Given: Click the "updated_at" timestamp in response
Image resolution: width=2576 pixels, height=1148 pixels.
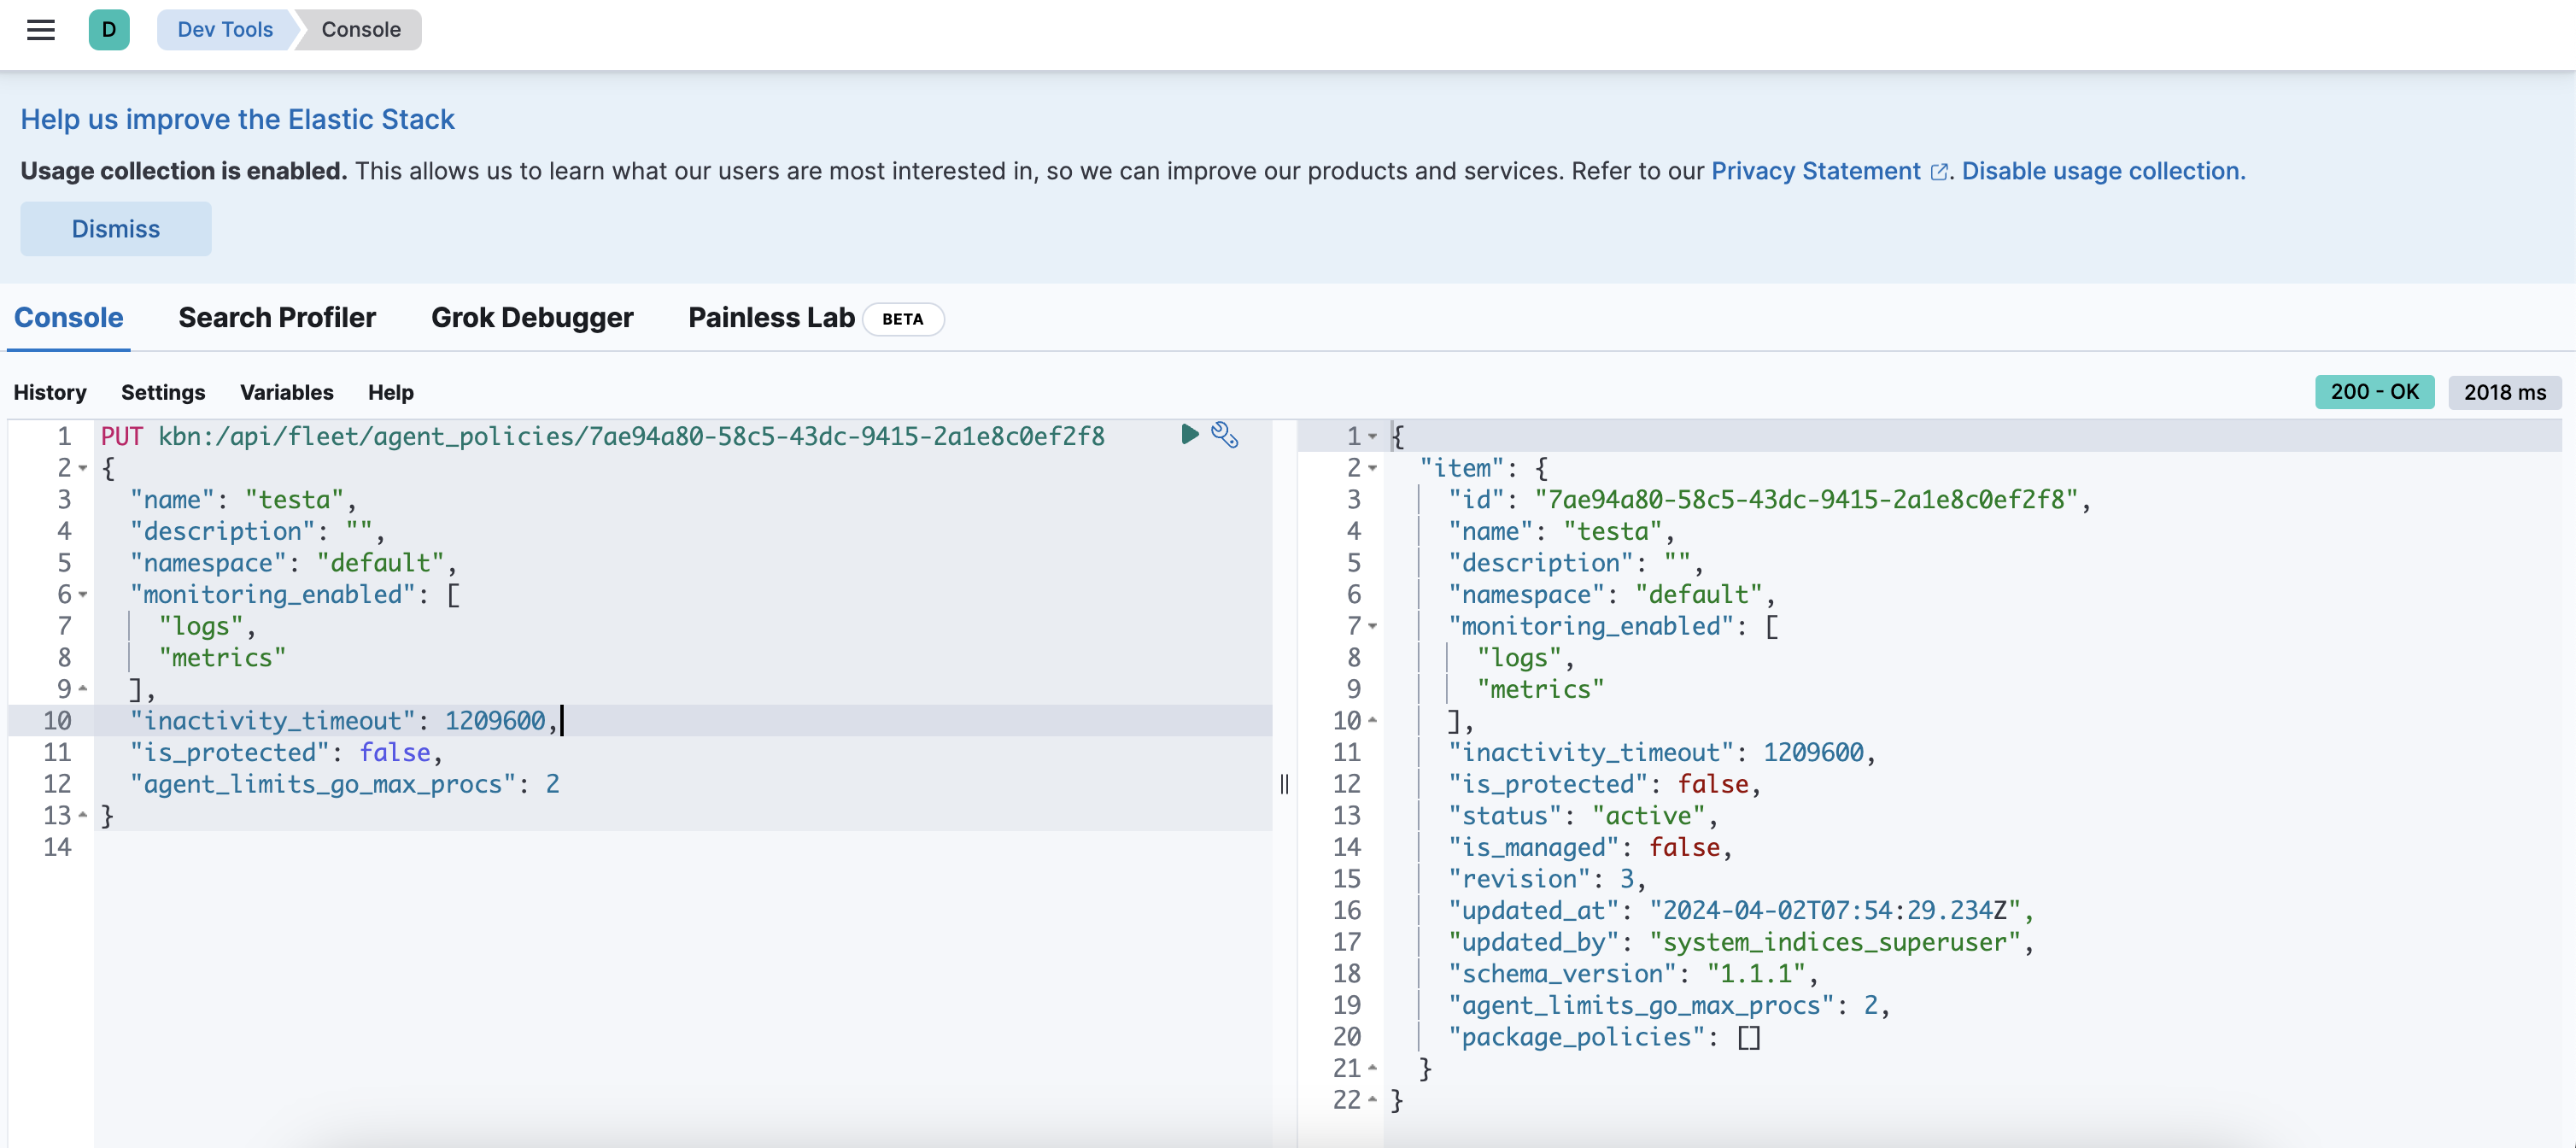Looking at the screenshot, I should click(x=1835, y=911).
